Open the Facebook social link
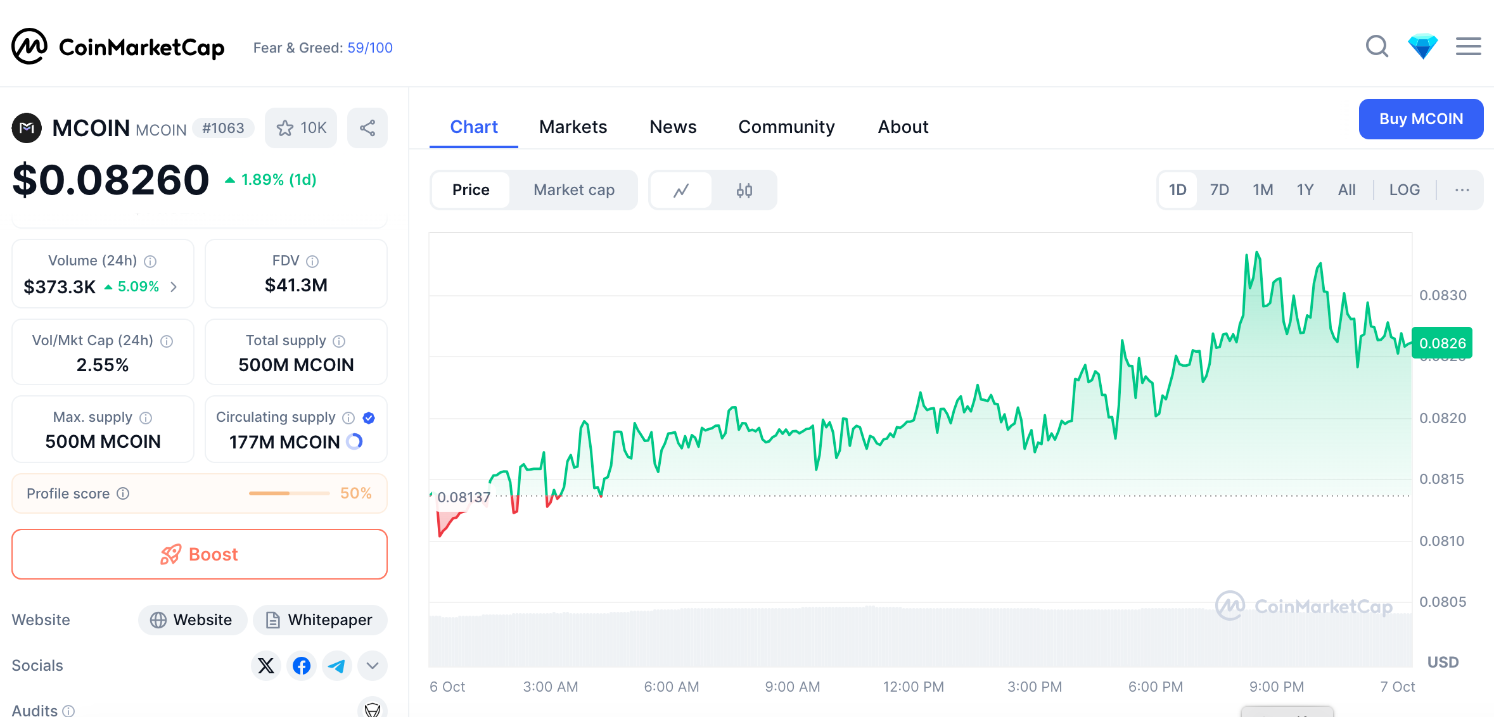The width and height of the screenshot is (1494, 717). [x=302, y=666]
